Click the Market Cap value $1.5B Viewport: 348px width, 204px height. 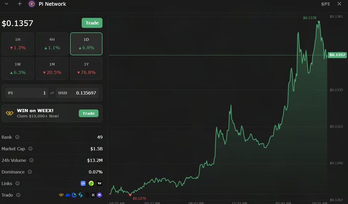96,149
